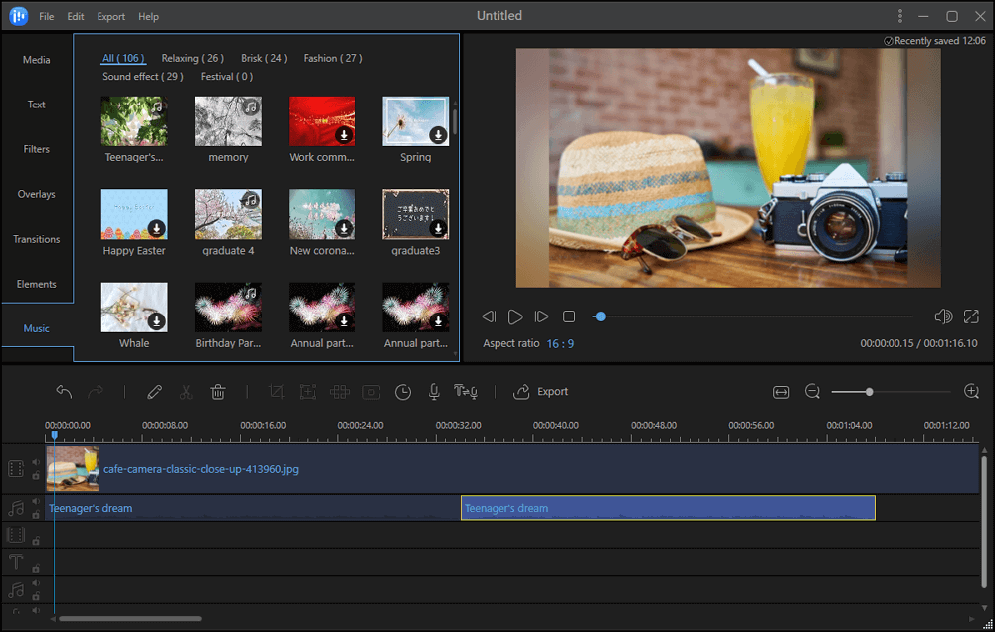Select the Happy Easter music thumbnail
Screen dimensions: 995x632
[x=134, y=214]
